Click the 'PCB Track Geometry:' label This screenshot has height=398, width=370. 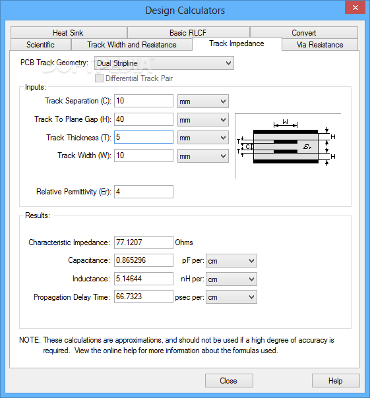[54, 63]
